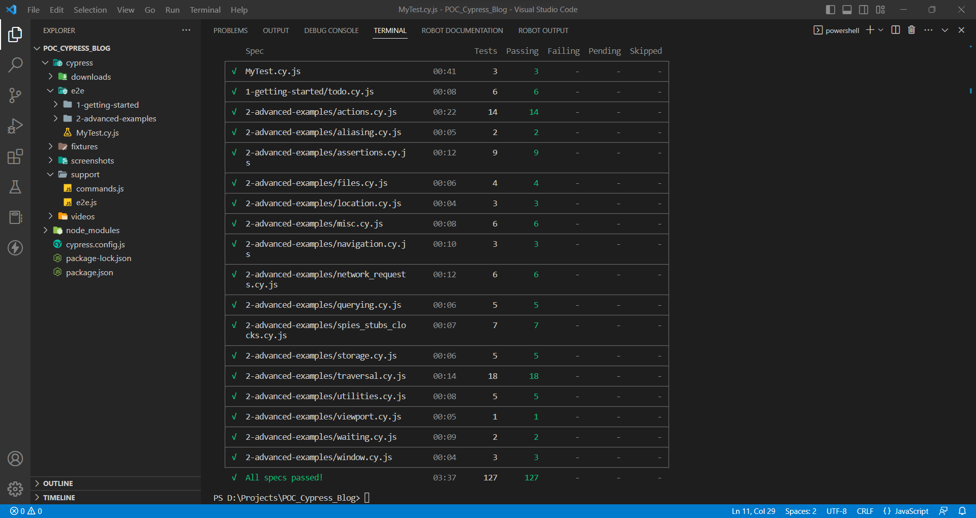Image resolution: width=976 pixels, height=518 pixels.
Task: Collapse the cypress folder
Action: point(45,62)
